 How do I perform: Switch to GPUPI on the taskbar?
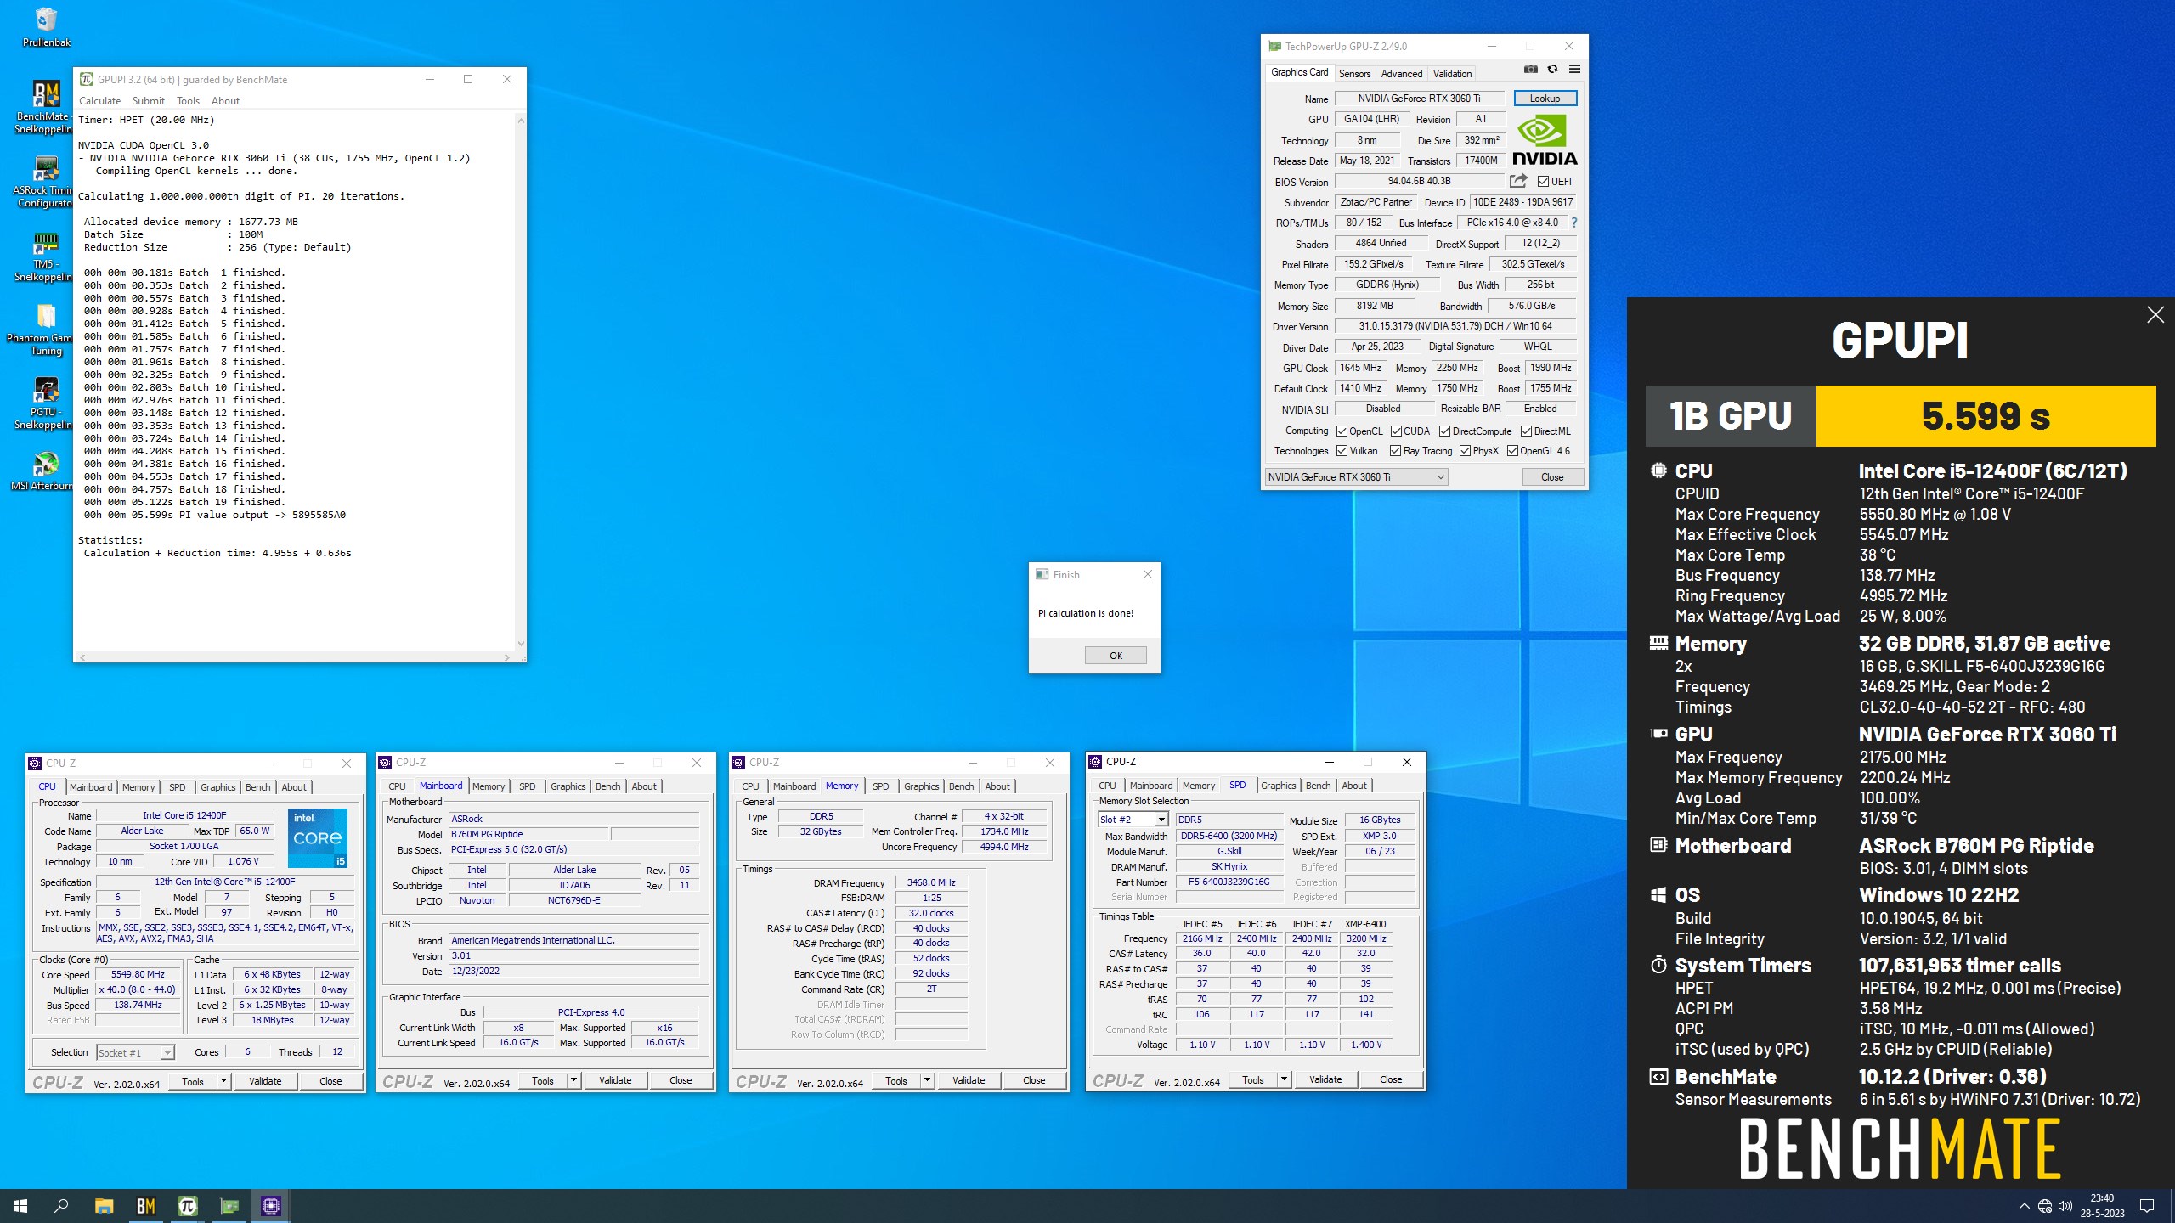187,1205
